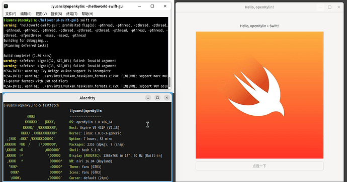Viewport: 347px width, 182px height.
Task: Open the 终端(T) menu
Action: point(72,14)
